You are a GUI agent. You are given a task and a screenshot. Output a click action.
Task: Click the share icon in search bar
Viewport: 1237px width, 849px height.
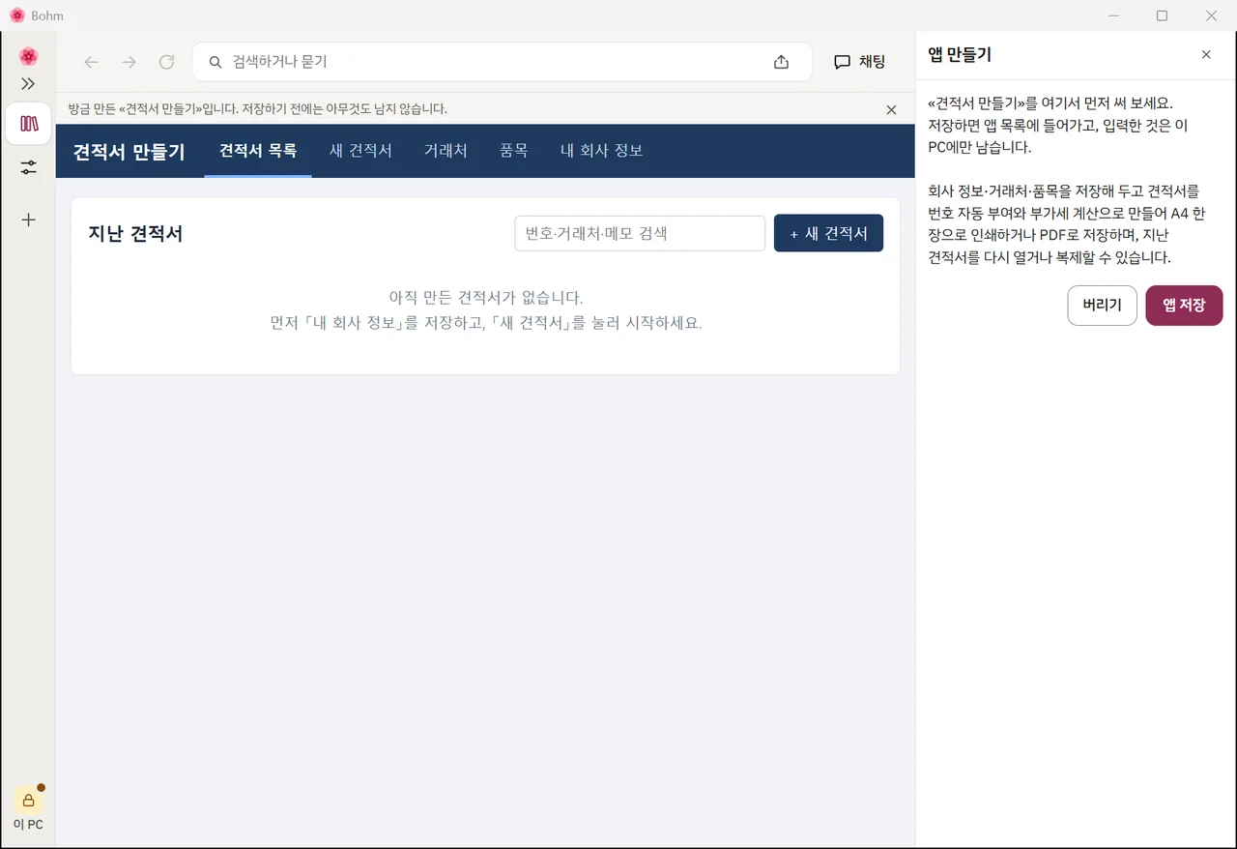781,62
